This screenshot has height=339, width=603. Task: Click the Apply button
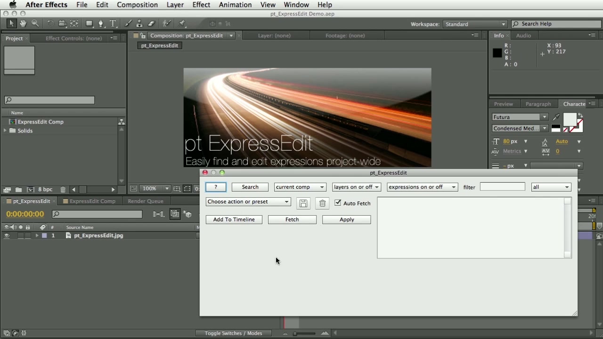point(347,219)
